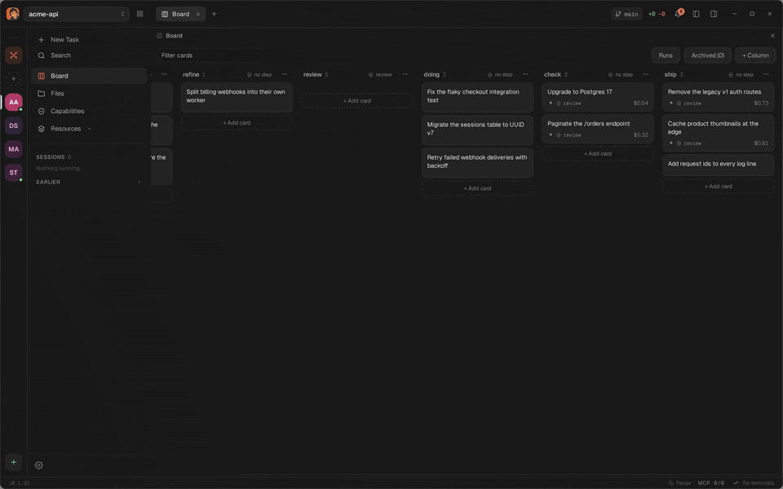
Task: Add card to the ship column
Action: [x=718, y=187]
